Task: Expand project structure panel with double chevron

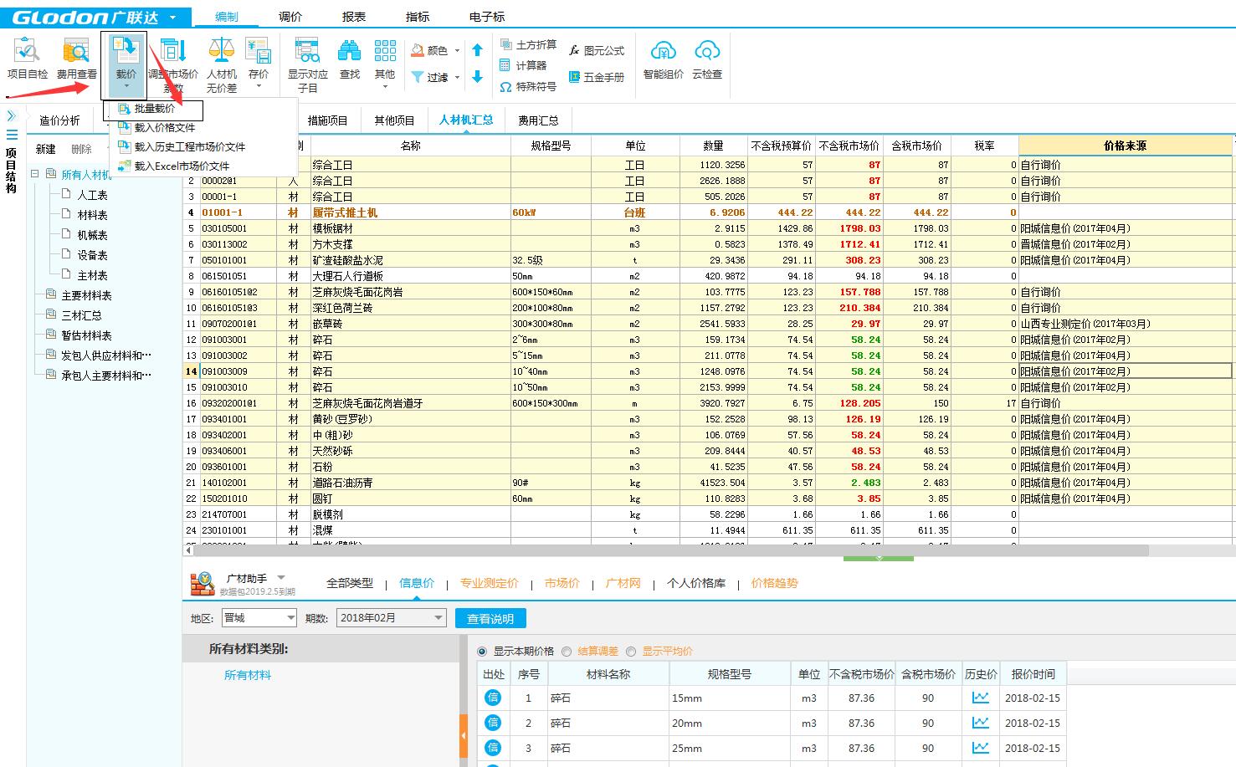Action: [12, 115]
